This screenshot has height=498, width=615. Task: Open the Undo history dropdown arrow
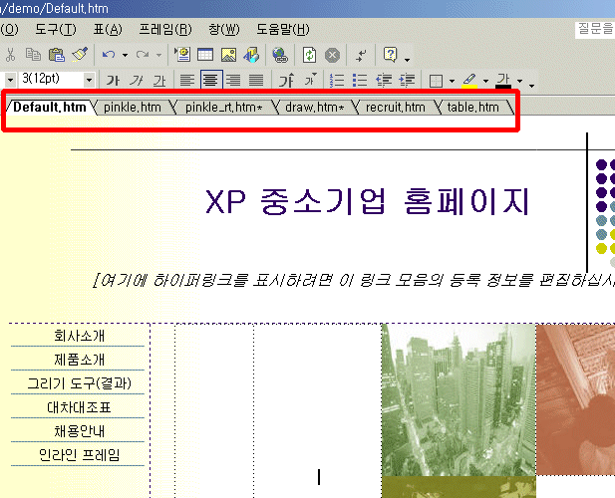click(125, 56)
